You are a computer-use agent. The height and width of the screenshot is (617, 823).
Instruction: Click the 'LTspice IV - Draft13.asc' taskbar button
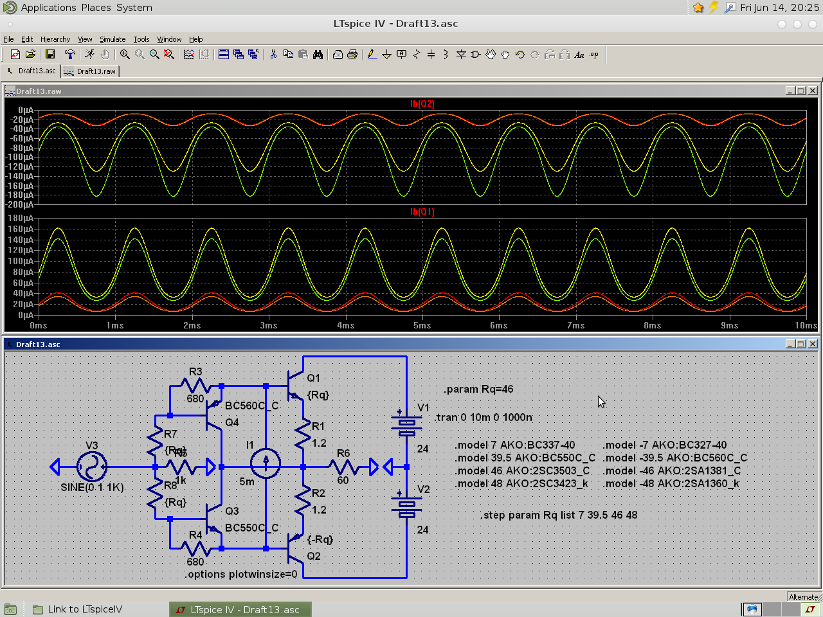click(240, 609)
